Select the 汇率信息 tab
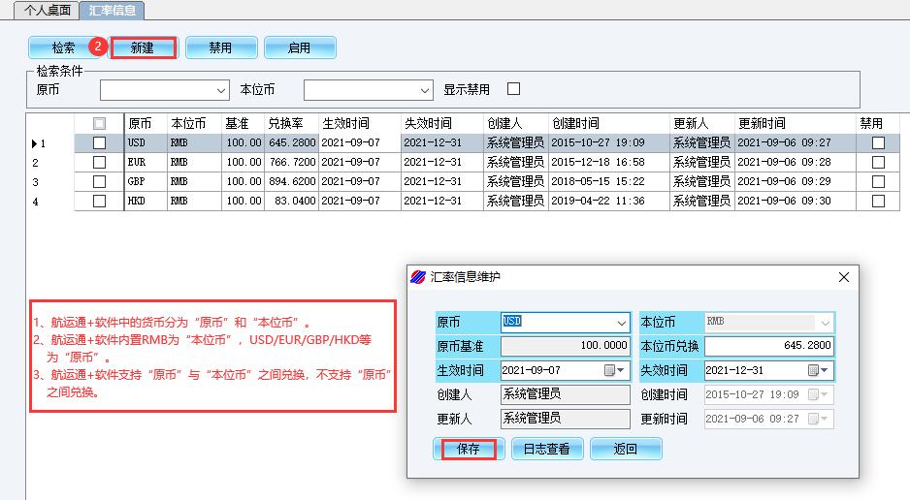This screenshot has width=910, height=500. (x=111, y=10)
